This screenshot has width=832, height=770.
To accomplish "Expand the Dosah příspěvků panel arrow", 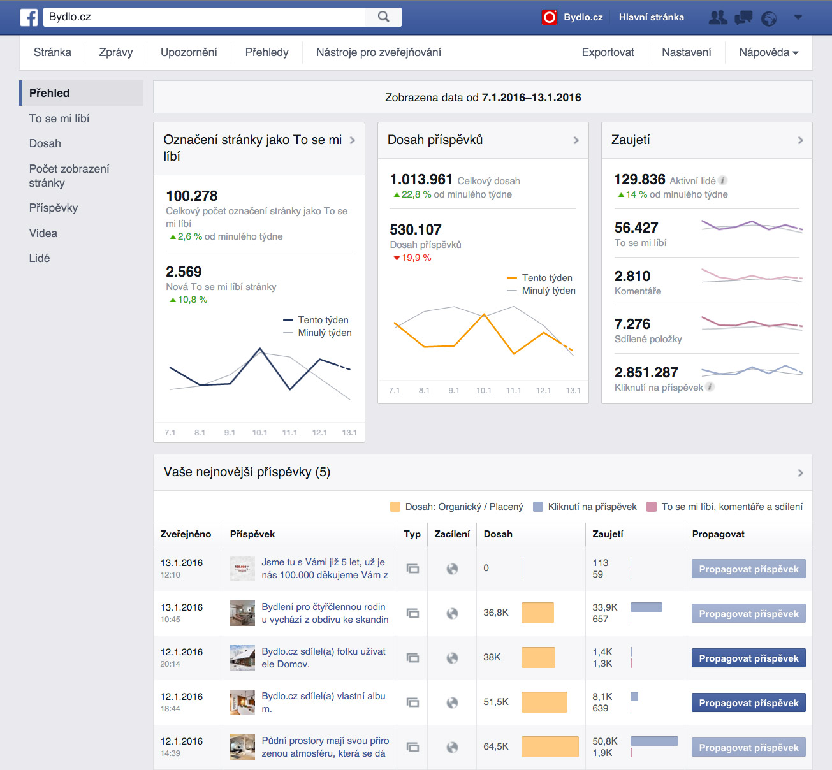I will [576, 140].
